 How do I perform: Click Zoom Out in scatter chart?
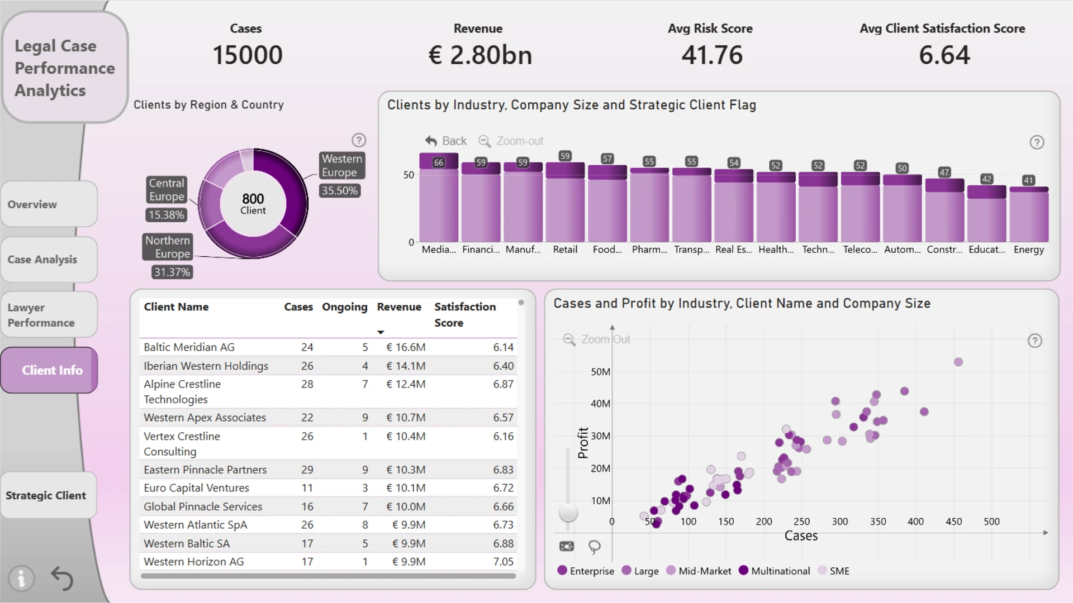point(596,339)
